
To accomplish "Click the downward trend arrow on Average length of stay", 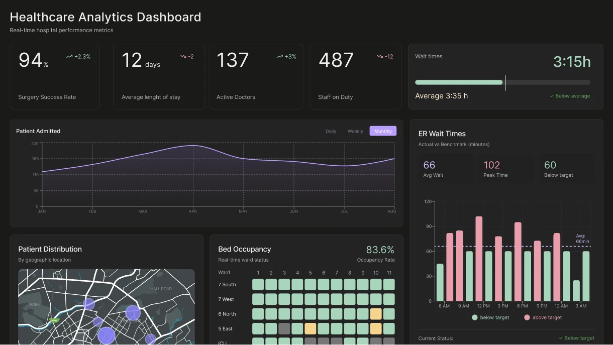I will [183, 57].
